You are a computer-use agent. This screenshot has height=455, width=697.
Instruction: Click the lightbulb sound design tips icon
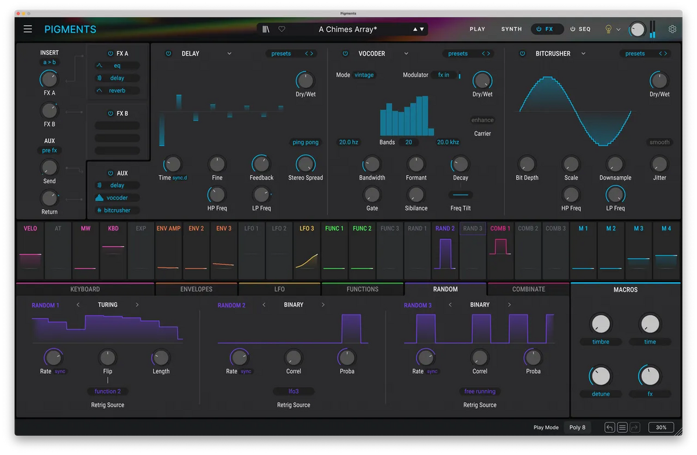click(609, 29)
